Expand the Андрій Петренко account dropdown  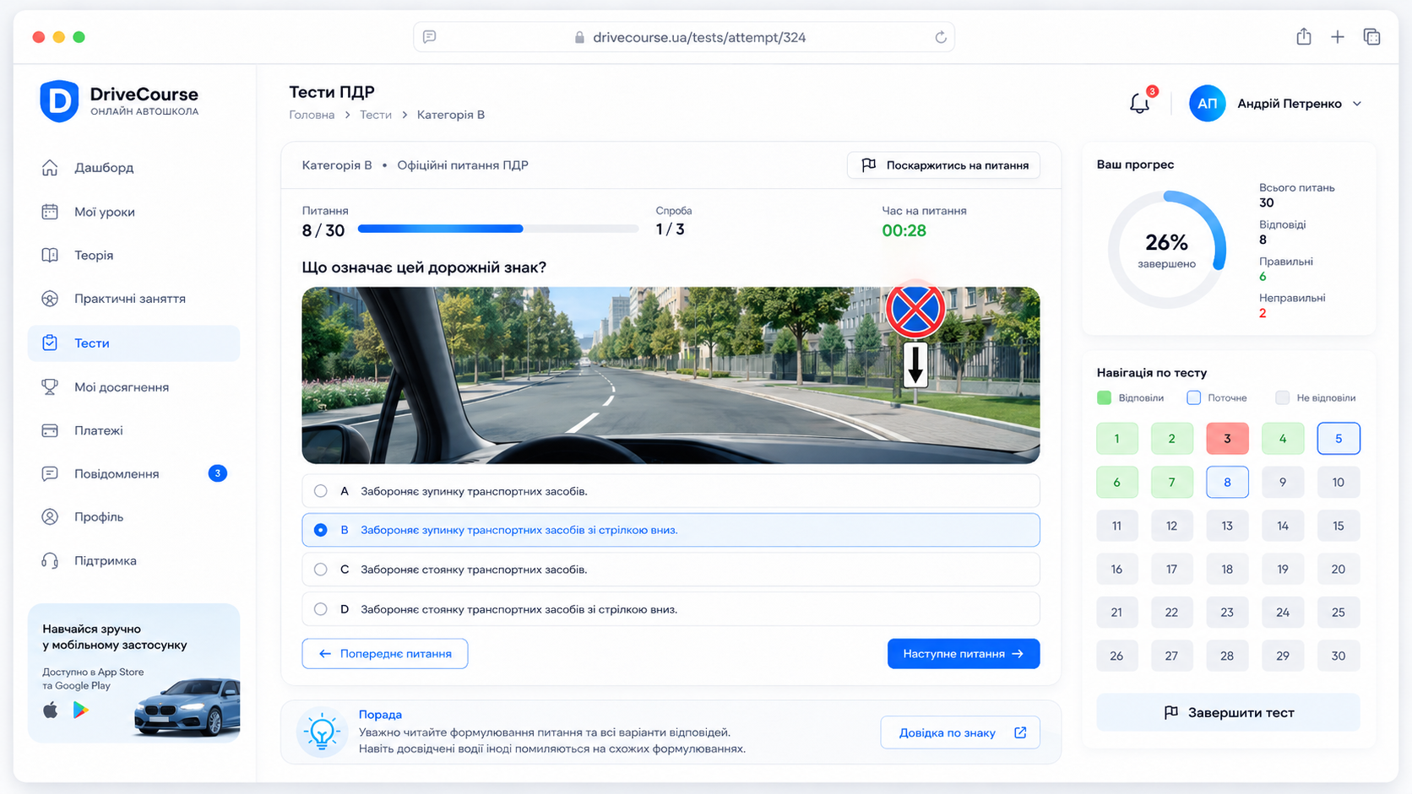click(x=1357, y=104)
